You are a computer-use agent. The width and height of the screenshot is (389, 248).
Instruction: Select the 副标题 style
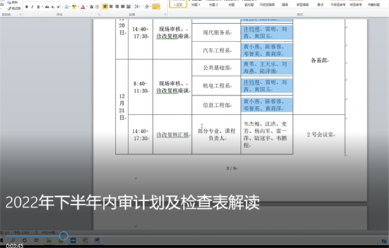250,5
